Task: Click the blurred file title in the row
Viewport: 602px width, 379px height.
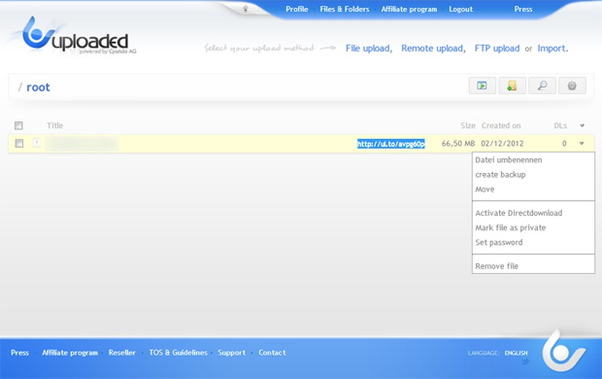Action: [x=82, y=143]
